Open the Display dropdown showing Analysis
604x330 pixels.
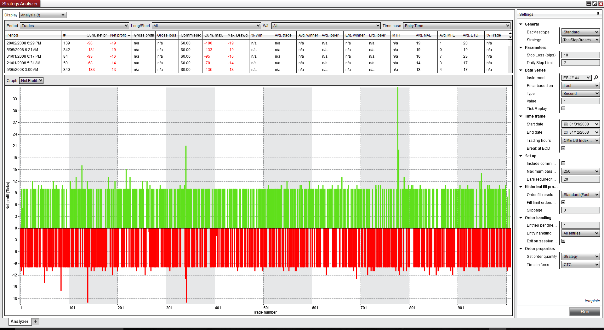tap(43, 15)
